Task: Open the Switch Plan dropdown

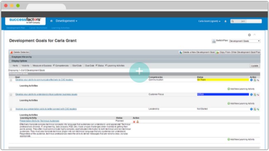Action: point(245,41)
